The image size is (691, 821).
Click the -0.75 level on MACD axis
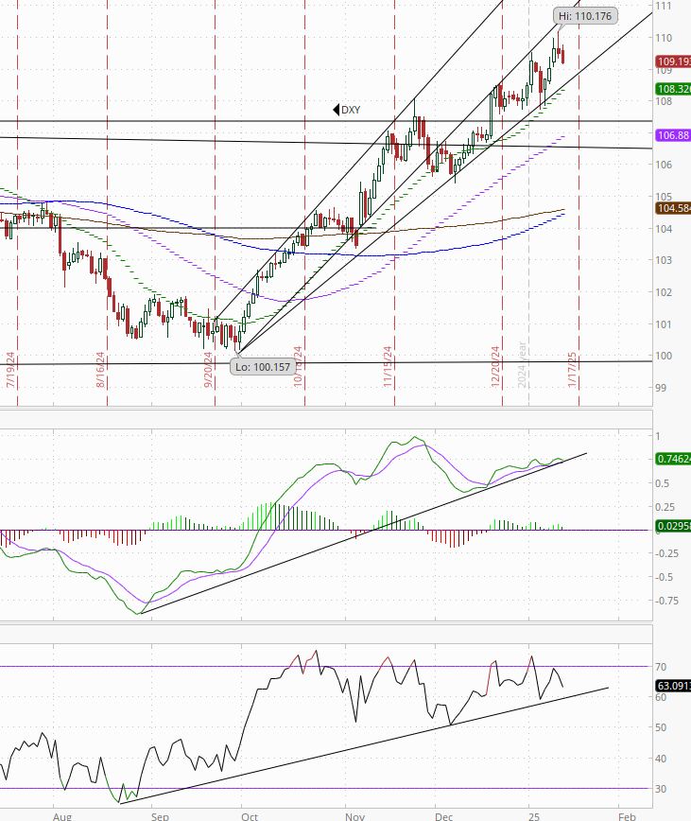pyautogui.click(x=668, y=601)
